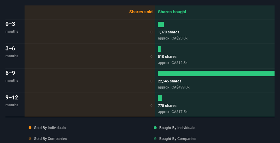Click the sold 0 in 9–12 months row
The height and width of the screenshot is (143, 280).
tap(151, 106)
